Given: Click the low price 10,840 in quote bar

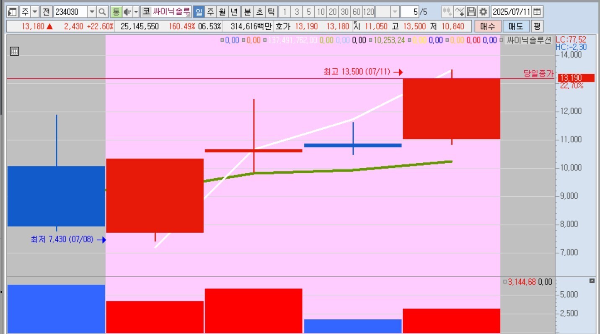Looking at the screenshot, I should point(453,26).
